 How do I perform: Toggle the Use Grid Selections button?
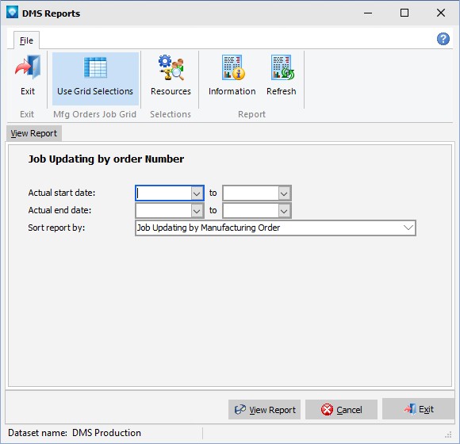(95, 78)
